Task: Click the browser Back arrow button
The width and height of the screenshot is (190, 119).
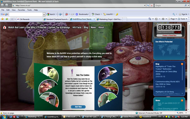Action: click(x=2, y=5)
